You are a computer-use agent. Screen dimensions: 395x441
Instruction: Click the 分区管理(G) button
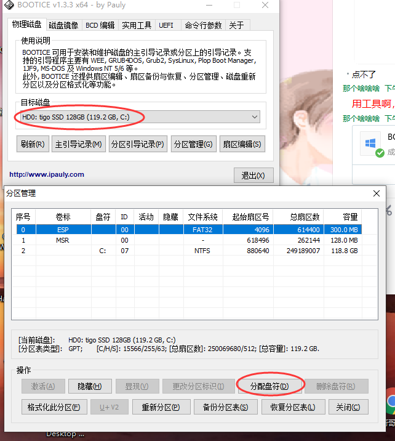pos(193,144)
